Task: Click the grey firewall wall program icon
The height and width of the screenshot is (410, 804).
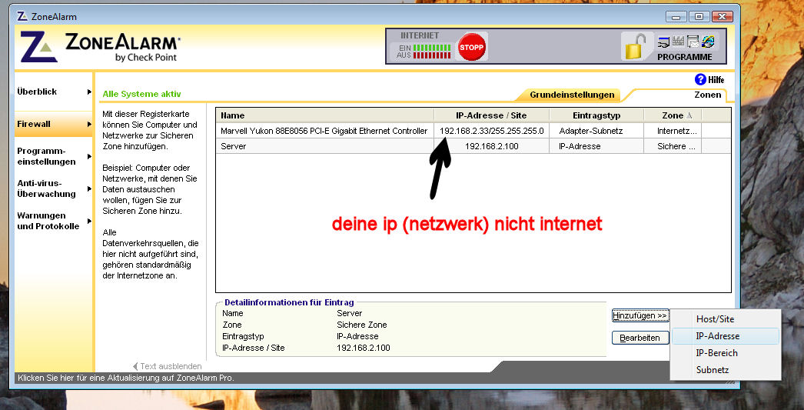Action: [x=679, y=41]
